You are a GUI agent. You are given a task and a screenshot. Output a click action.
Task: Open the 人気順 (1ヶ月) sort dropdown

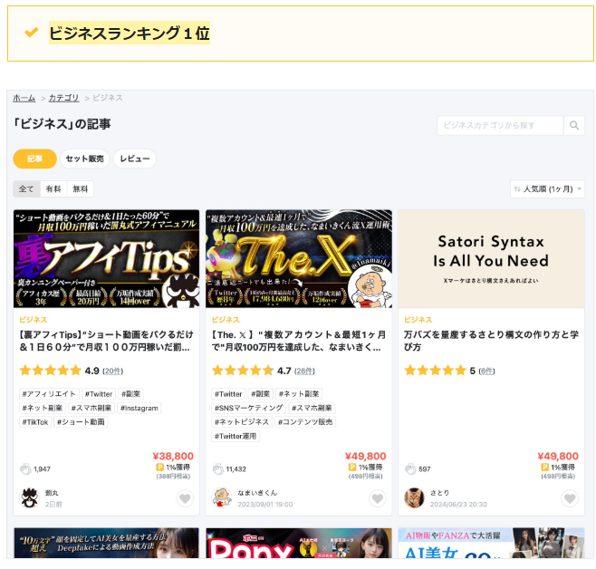point(547,189)
